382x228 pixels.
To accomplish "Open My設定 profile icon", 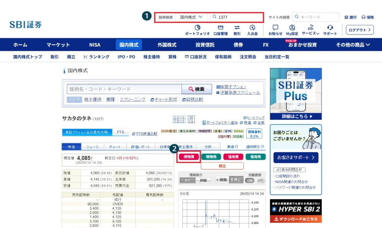I will 292,27.
